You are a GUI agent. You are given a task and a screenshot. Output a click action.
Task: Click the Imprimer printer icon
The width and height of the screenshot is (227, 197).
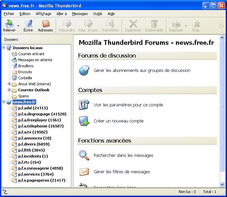click(176, 24)
